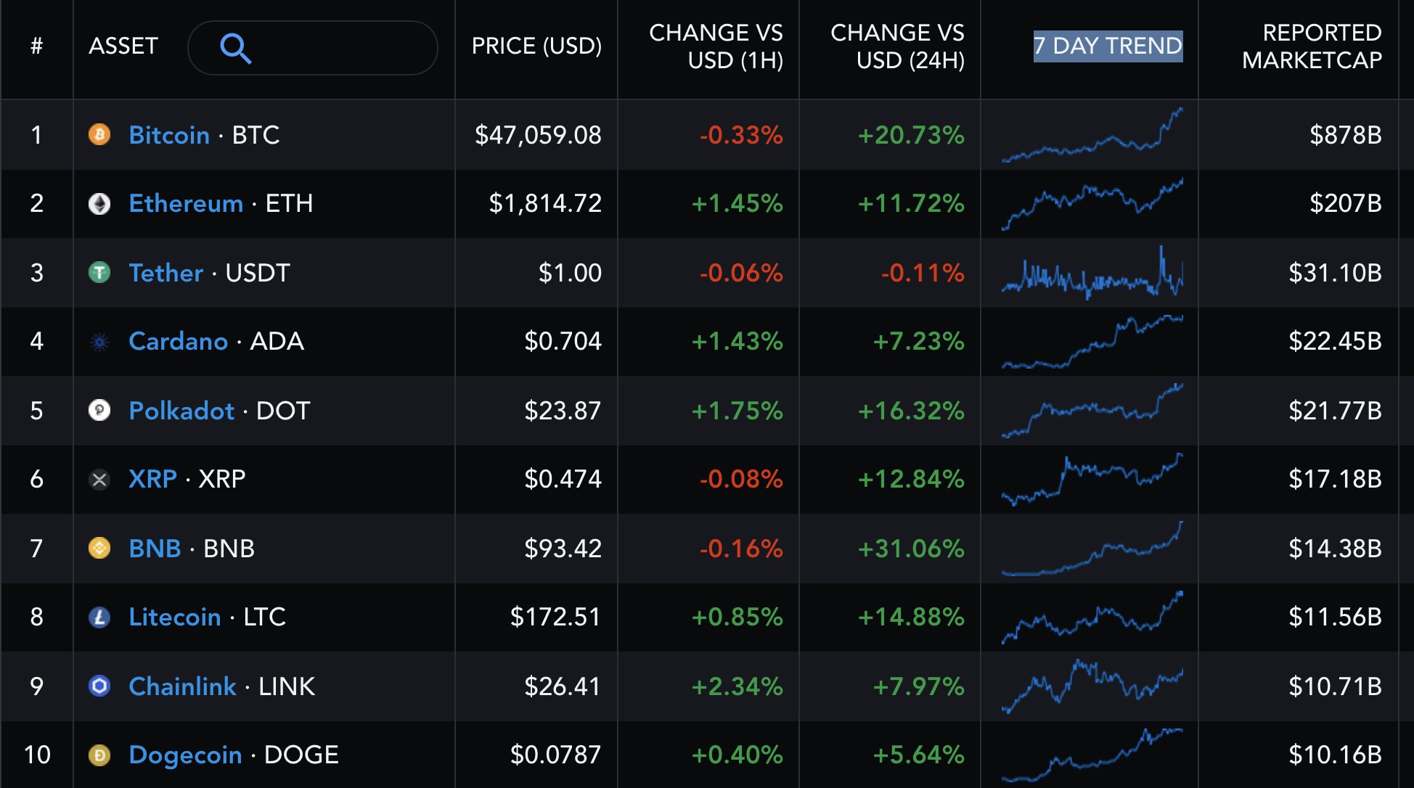View Chainlink 7 day trend sparkline
1414x788 pixels.
point(1092,686)
